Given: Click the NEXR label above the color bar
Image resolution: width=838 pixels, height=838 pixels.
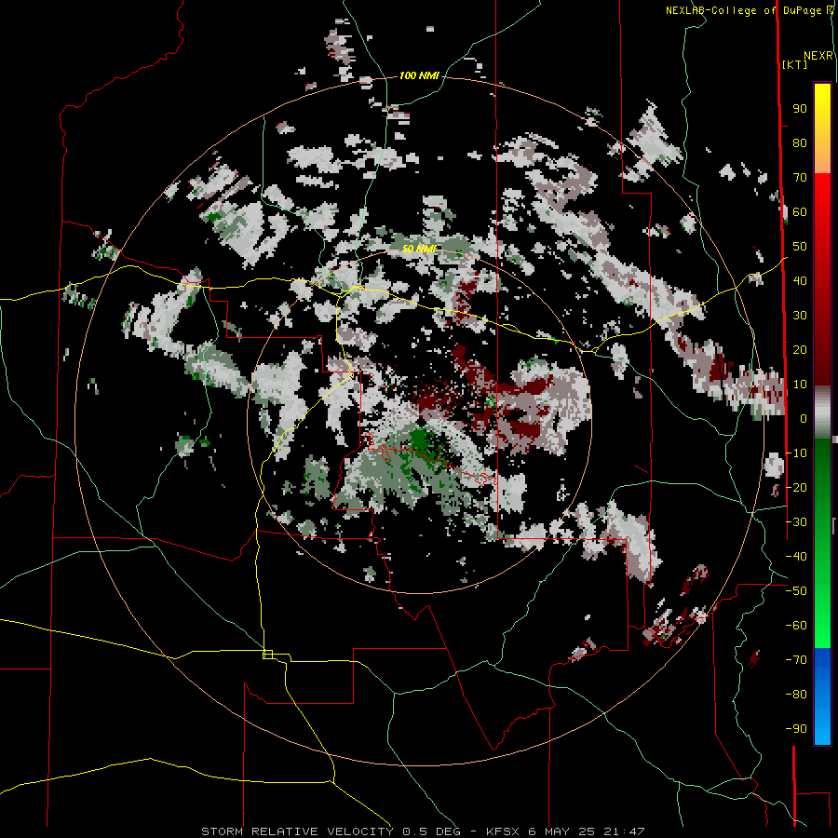Looking at the screenshot, I should [x=818, y=56].
